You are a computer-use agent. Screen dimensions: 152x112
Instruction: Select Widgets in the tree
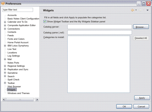click(x=12, y=90)
